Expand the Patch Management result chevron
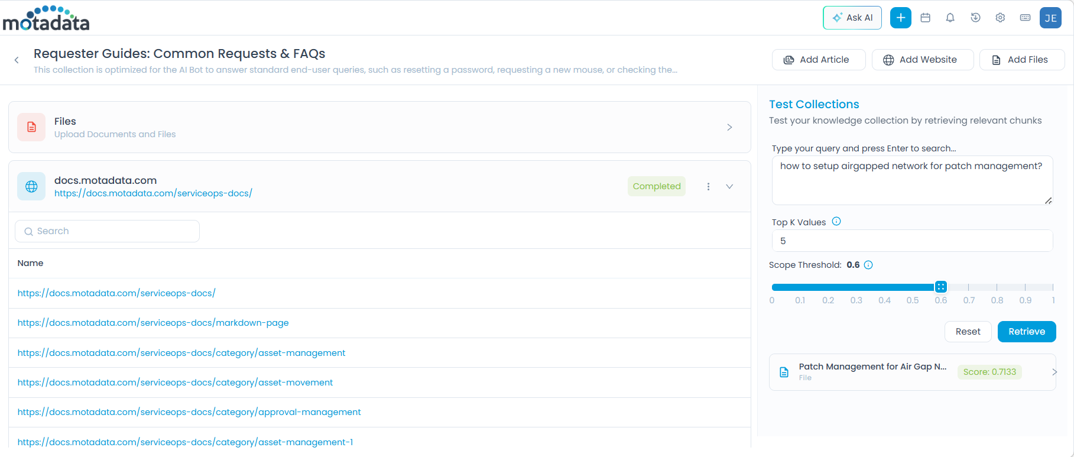 [1054, 372]
